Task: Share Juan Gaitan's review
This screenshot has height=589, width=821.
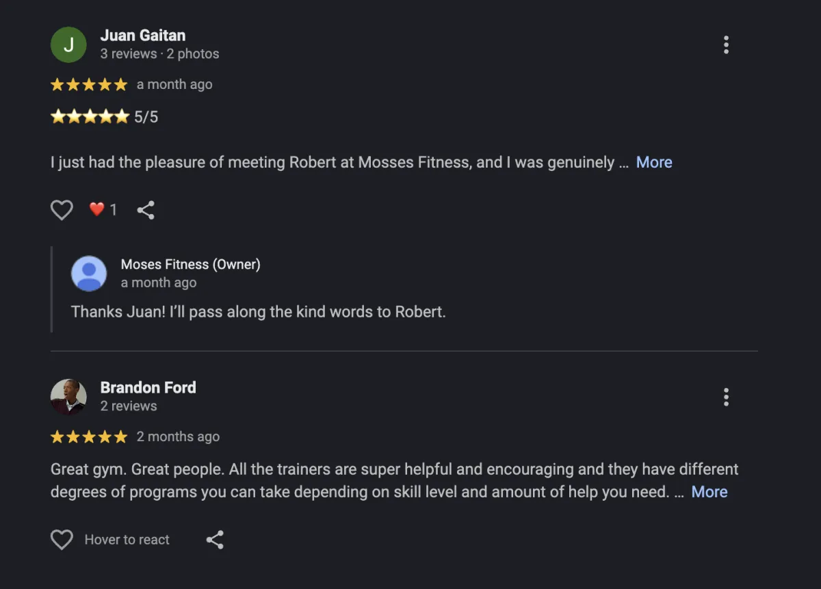Action: click(x=146, y=210)
